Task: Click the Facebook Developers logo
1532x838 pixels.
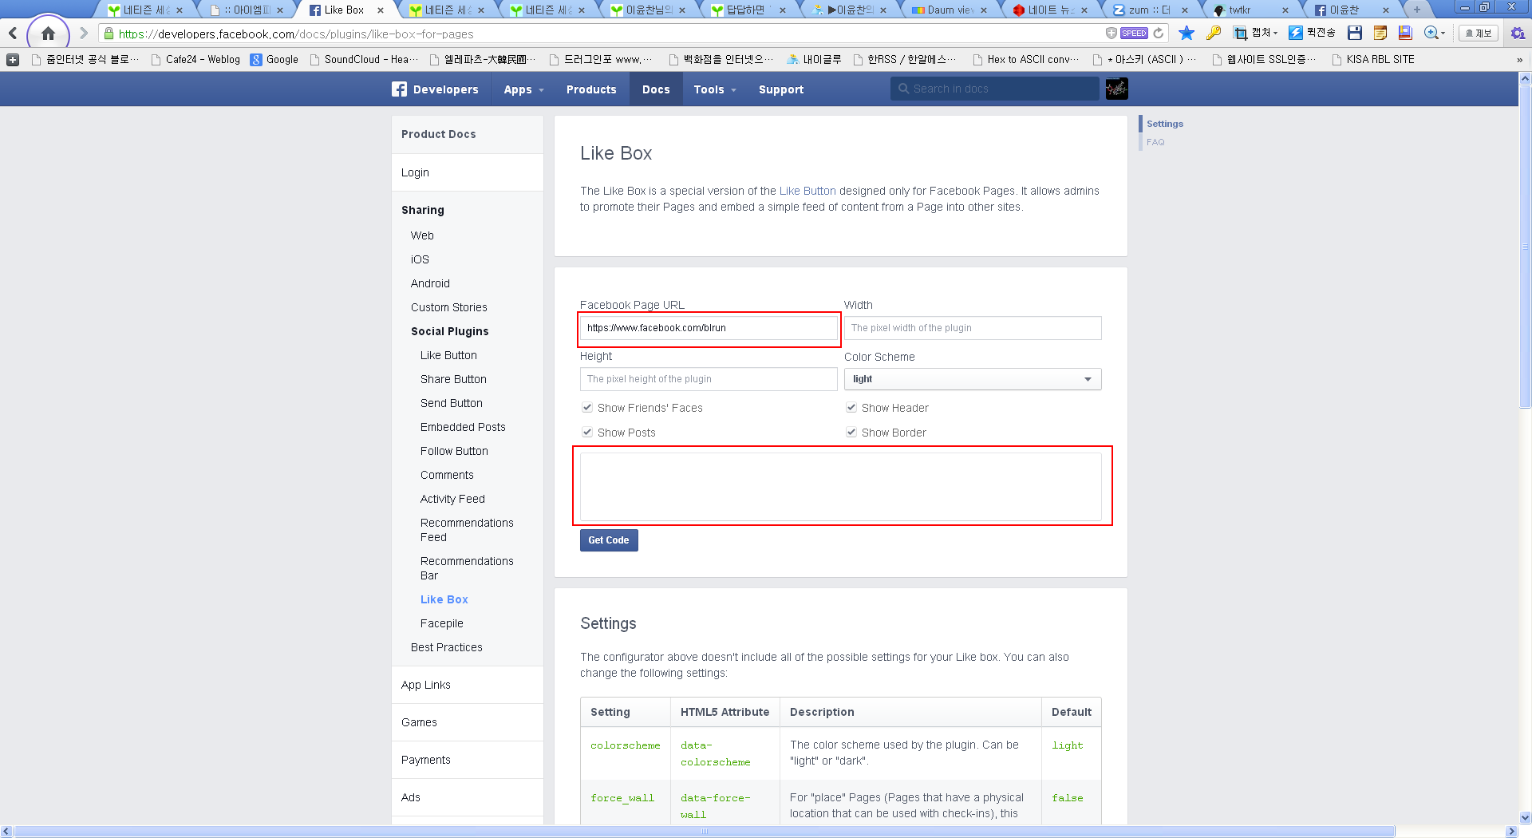Action: point(435,89)
